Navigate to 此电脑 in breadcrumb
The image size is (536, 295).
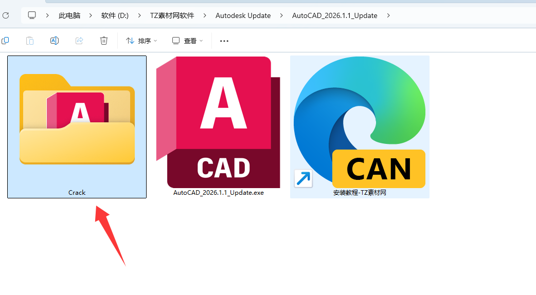[69, 15]
